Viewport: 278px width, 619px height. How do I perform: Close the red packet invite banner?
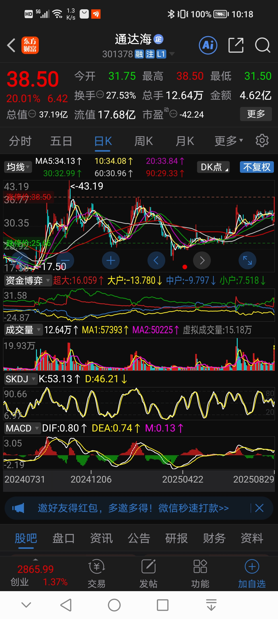(x=259, y=508)
